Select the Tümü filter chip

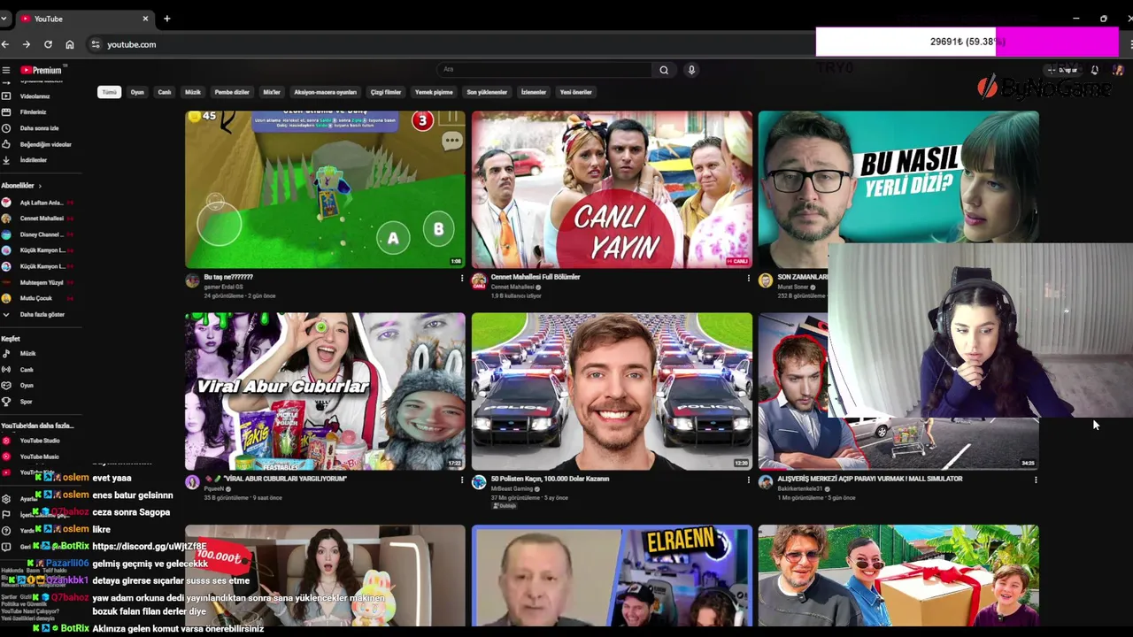(x=109, y=92)
